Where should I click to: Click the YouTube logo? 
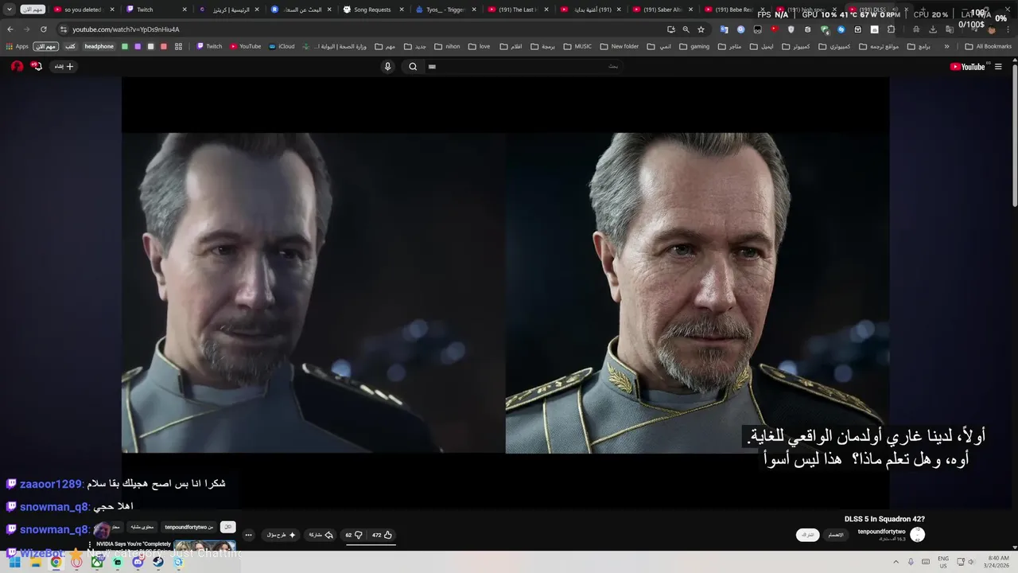point(967,67)
